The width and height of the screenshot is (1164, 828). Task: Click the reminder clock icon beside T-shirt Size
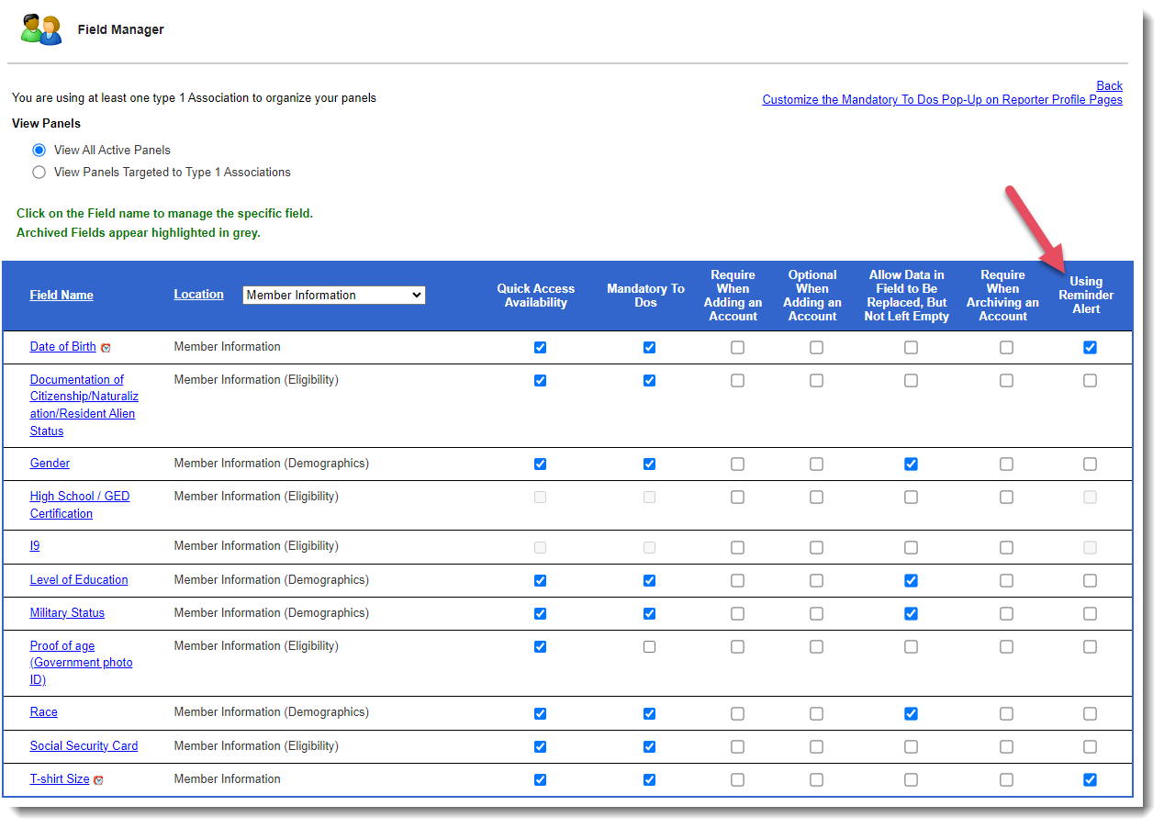click(x=99, y=780)
